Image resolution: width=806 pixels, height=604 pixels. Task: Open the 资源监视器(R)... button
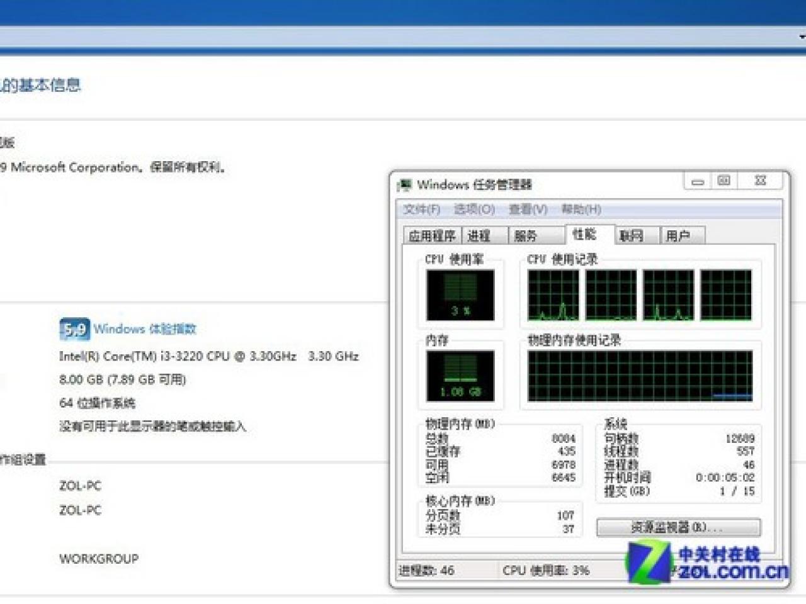click(x=678, y=527)
